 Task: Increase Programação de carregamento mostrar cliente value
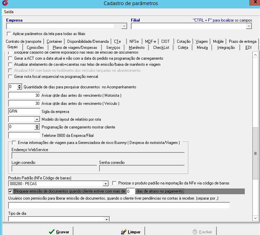click(x=37, y=126)
